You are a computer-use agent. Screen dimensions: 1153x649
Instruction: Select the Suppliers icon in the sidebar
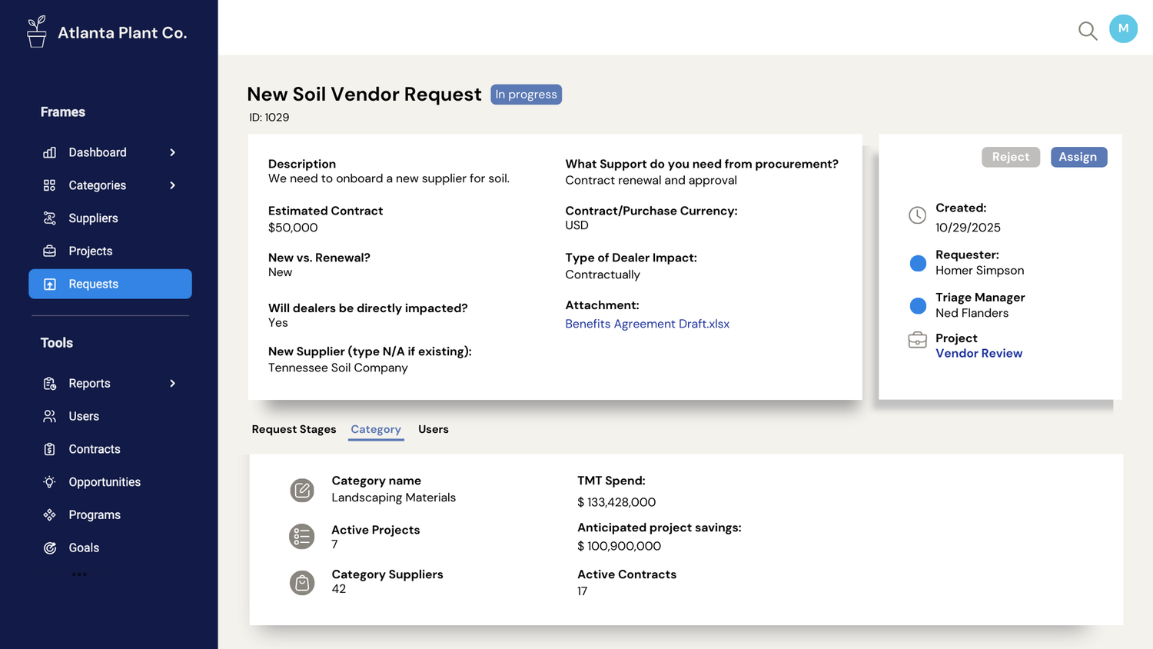[49, 218]
